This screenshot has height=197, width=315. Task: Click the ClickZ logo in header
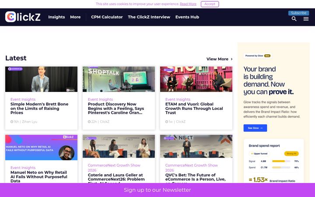[x=23, y=17]
